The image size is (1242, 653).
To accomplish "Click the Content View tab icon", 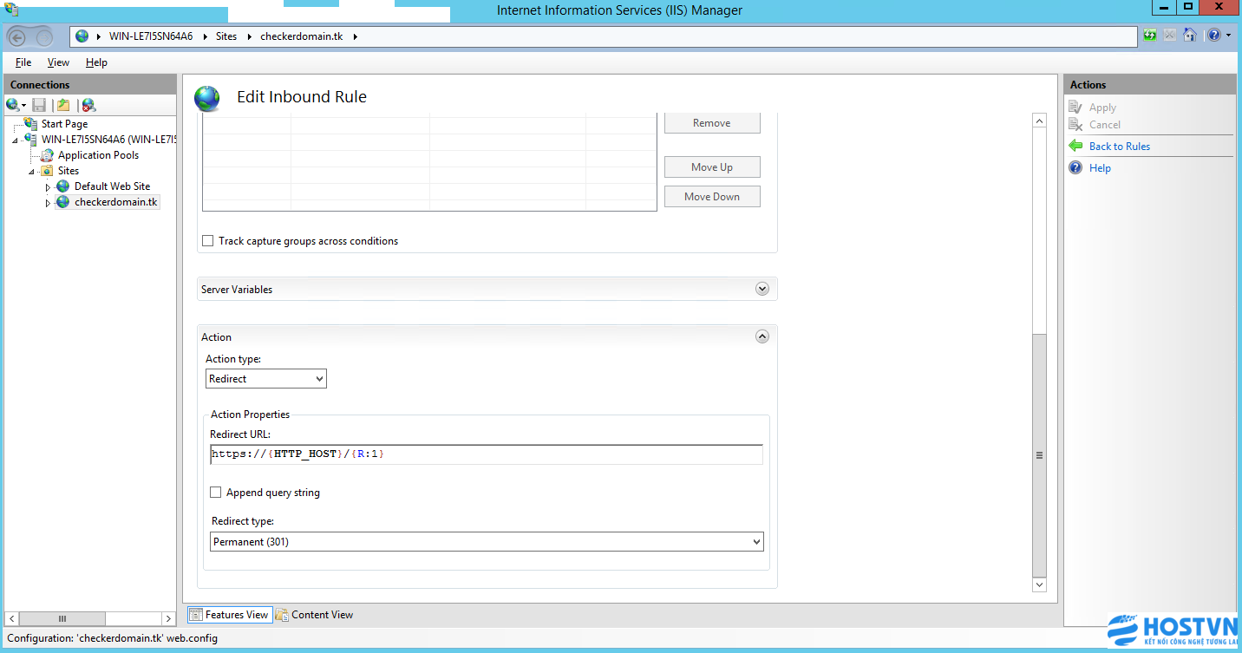I will (282, 615).
